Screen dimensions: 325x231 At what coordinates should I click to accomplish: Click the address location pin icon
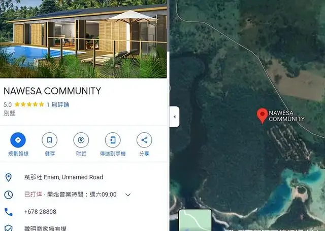coord(9,177)
